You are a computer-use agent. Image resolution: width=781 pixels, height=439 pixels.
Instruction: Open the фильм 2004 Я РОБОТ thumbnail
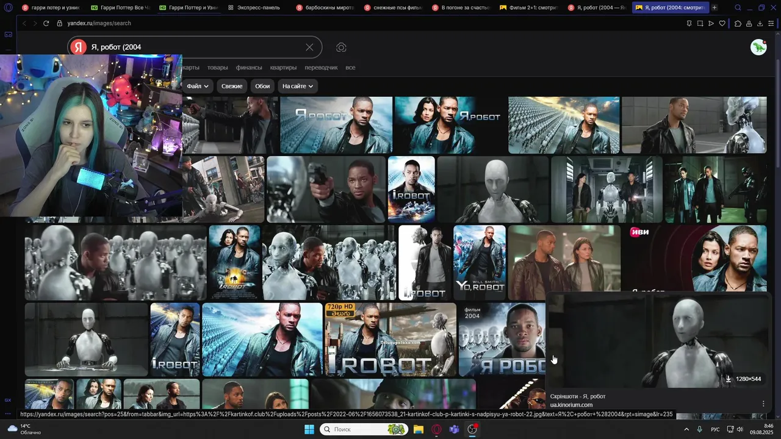click(502, 340)
